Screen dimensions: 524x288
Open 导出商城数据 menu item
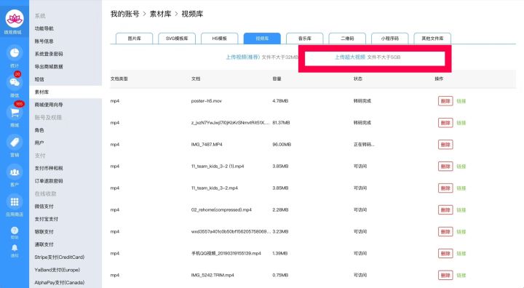[x=49, y=66]
